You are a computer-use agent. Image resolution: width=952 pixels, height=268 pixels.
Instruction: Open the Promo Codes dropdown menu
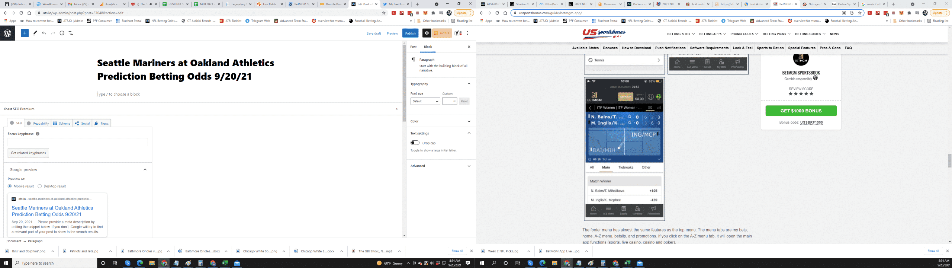[744, 34]
